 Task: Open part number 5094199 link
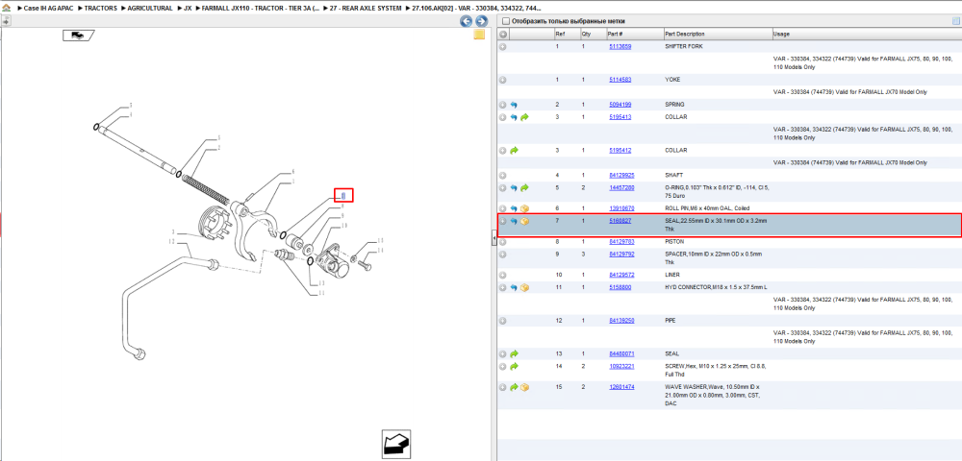click(x=620, y=105)
